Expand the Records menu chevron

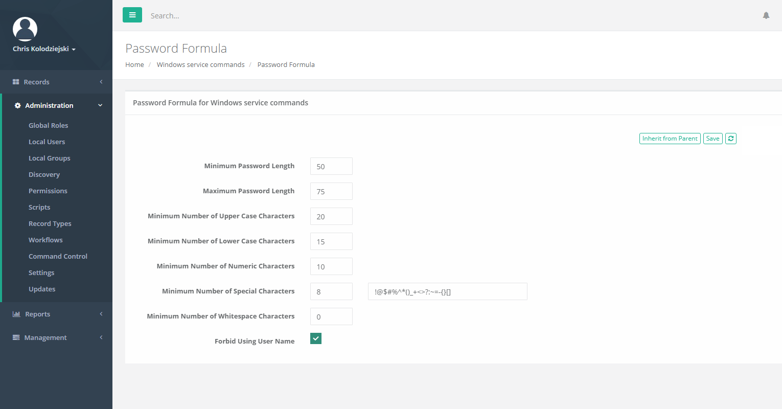coord(101,82)
